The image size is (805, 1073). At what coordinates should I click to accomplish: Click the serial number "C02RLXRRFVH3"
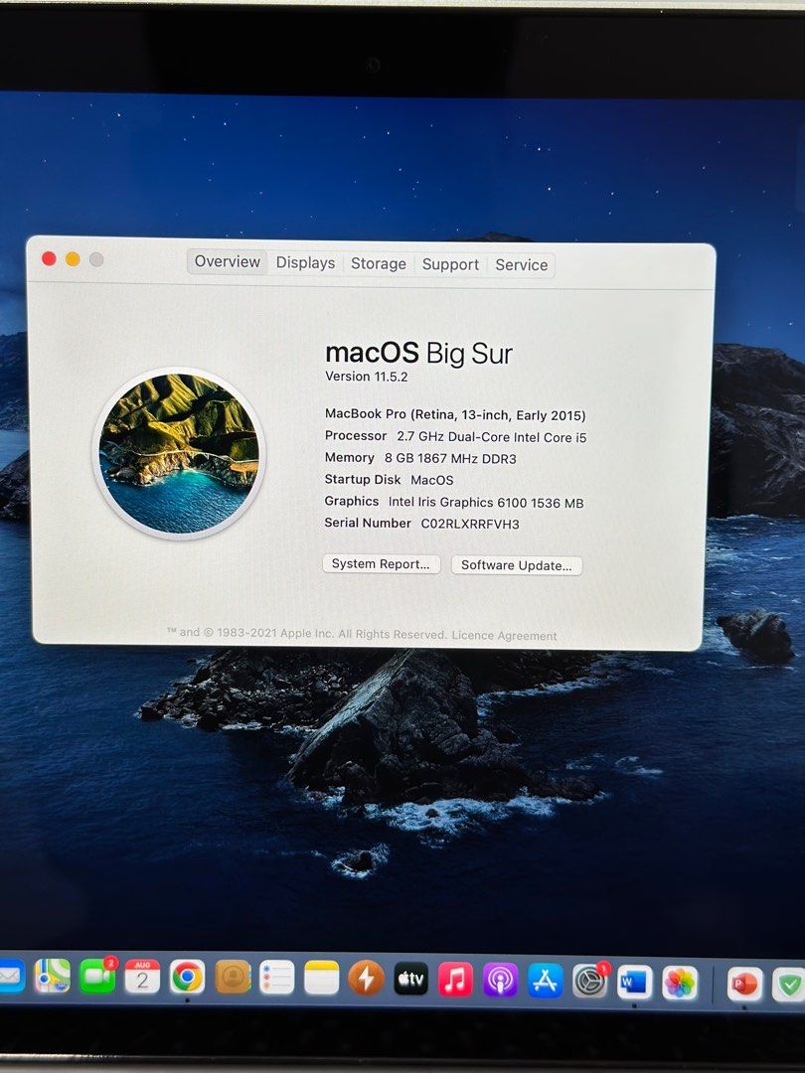click(470, 525)
